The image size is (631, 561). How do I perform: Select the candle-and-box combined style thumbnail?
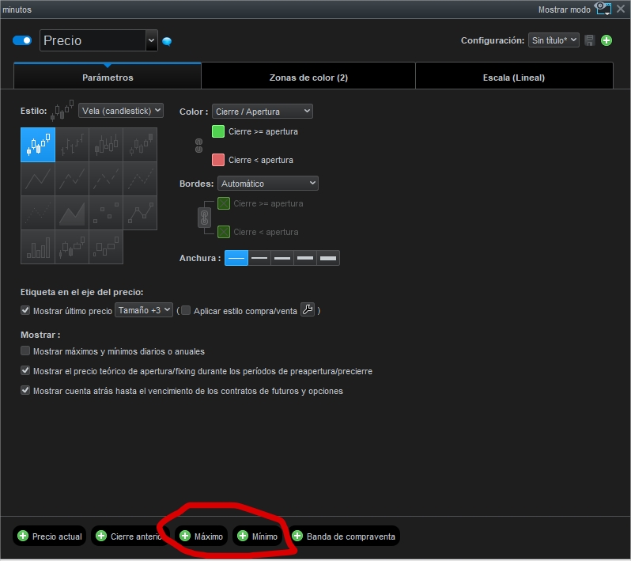pos(72,247)
